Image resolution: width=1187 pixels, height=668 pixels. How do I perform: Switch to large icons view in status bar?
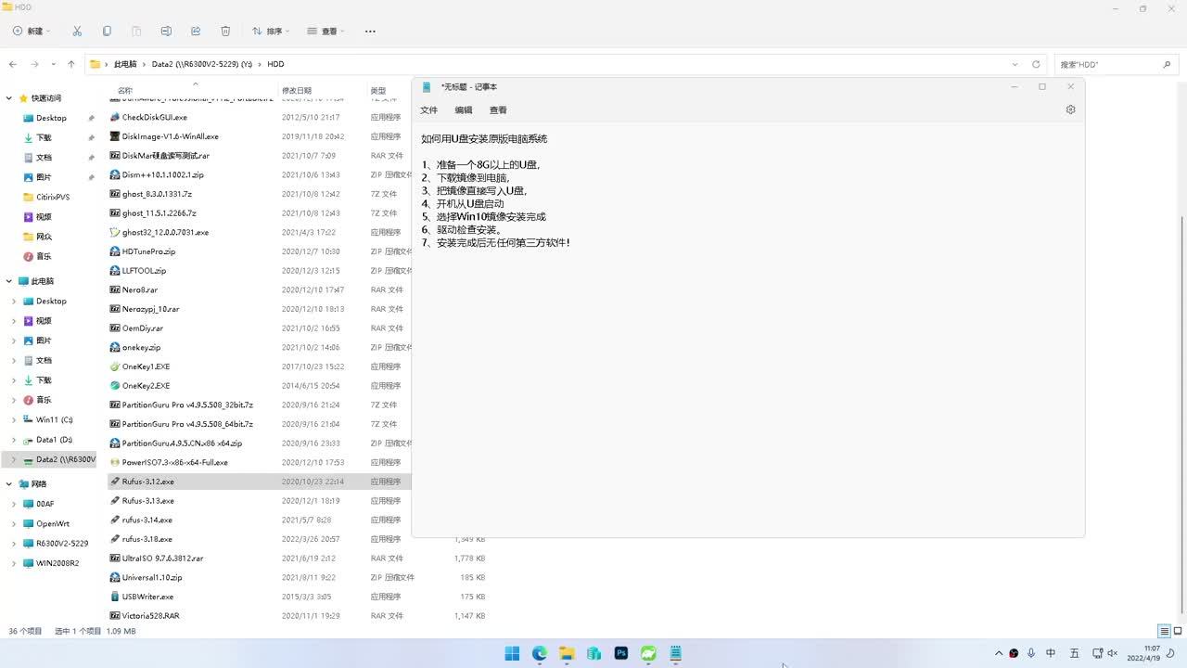click(x=1177, y=631)
